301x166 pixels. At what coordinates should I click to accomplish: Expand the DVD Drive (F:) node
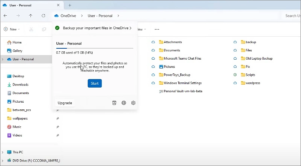3,161
